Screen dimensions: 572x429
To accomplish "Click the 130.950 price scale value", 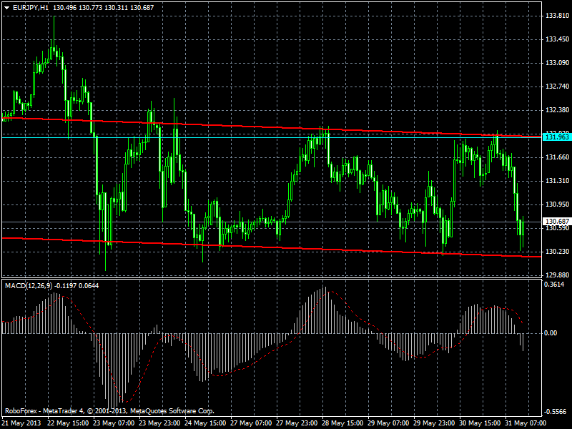I will click(557, 204).
